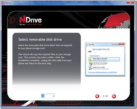Click the folder icon beside "Open folder to view files"
137x109 pixels.
pyautogui.click(x=90, y=59)
